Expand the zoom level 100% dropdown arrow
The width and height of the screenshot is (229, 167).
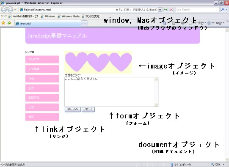click(223, 164)
